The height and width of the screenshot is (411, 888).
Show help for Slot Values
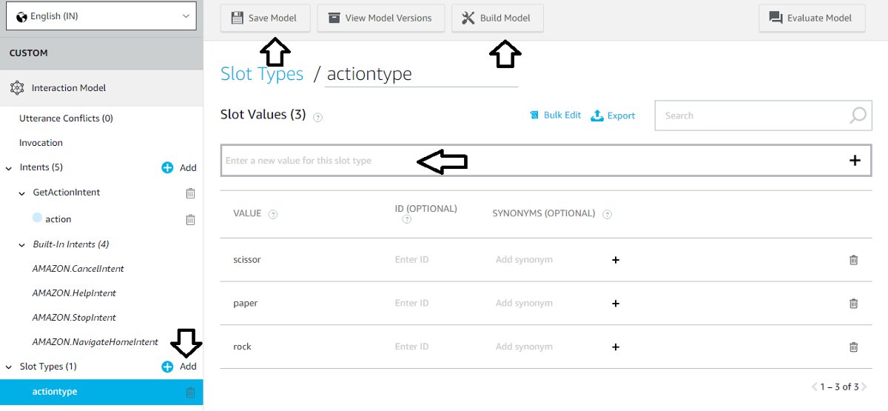click(317, 117)
